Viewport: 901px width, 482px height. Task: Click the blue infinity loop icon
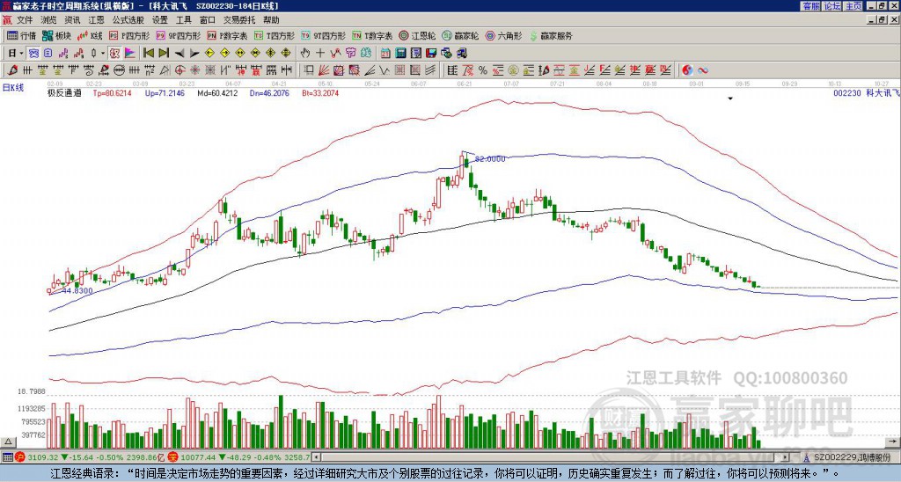point(703,70)
